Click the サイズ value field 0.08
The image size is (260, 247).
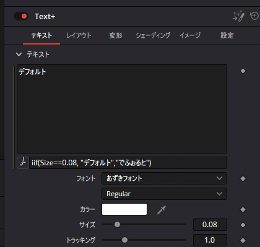[210, 225]
